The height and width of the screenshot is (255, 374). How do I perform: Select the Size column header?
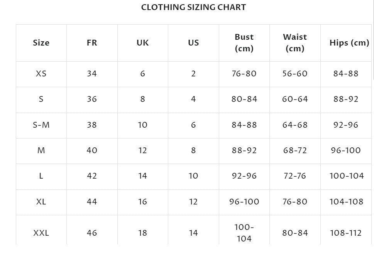coord(41,43)
